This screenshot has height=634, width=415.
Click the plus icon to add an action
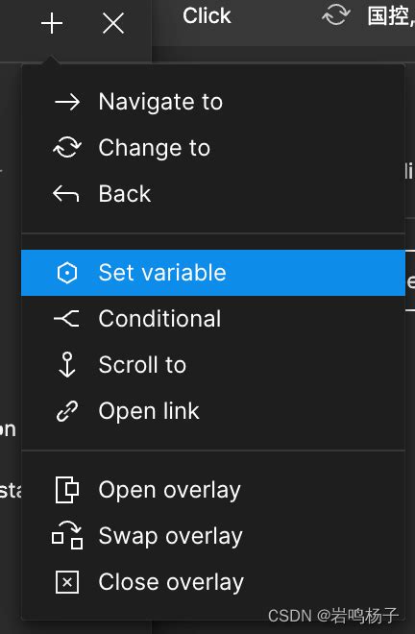tap(52, 23)
